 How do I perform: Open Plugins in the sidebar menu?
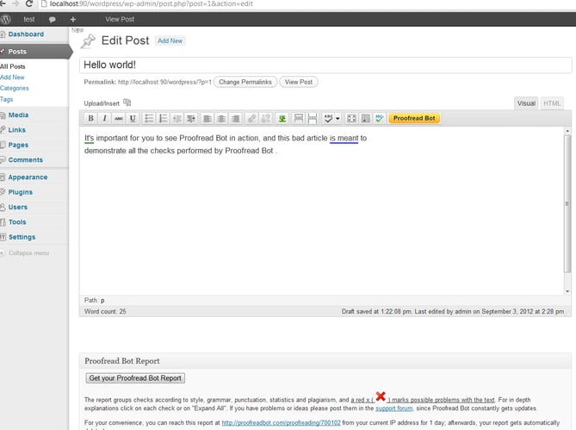tap(21, 192)
